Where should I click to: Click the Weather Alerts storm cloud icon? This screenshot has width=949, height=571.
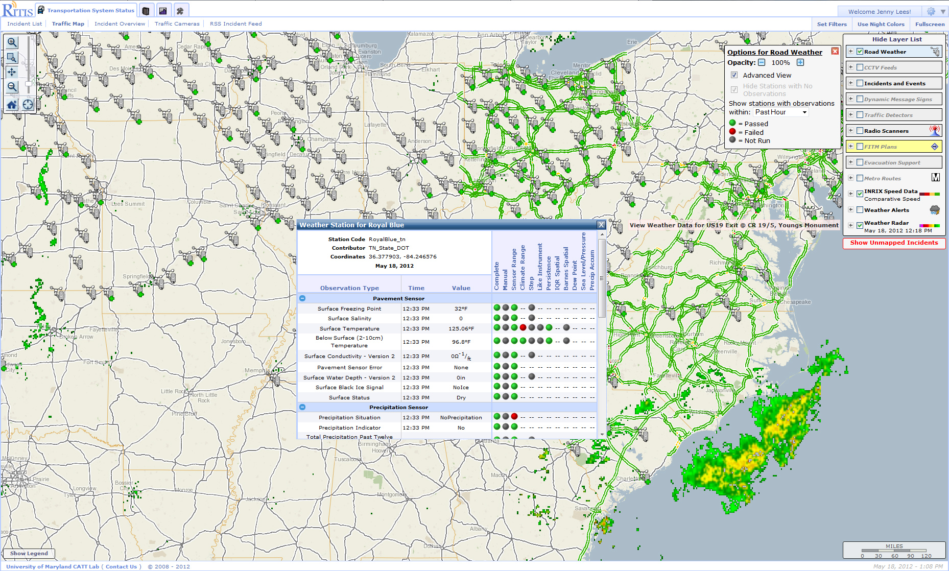(935, 210)
